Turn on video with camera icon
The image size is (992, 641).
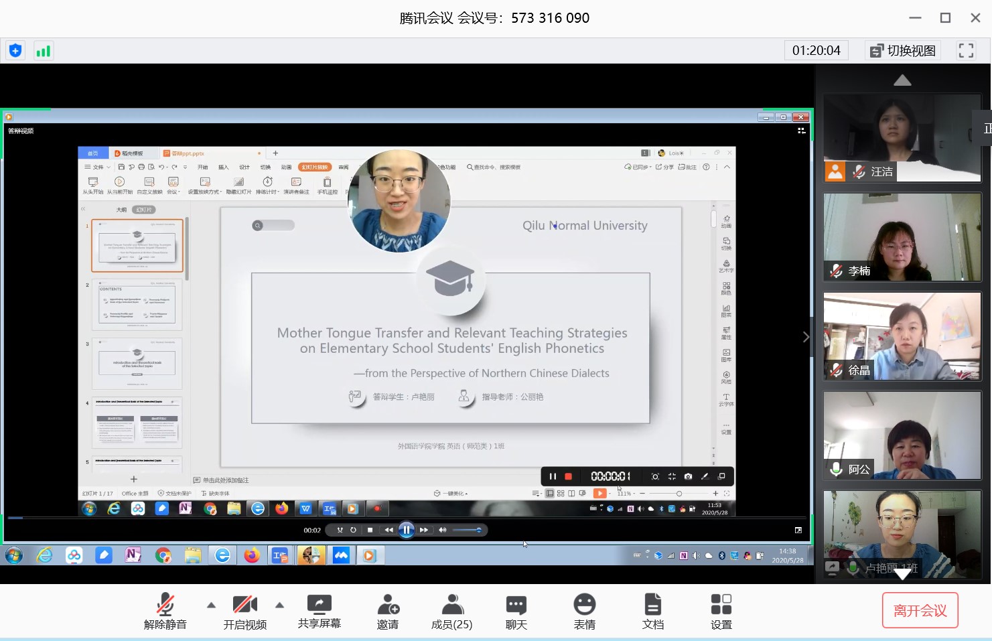pyautogui.click(x=244, y=610)
